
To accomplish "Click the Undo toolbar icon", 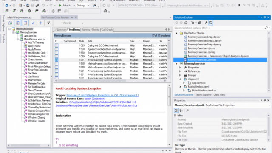I will 43,6.
